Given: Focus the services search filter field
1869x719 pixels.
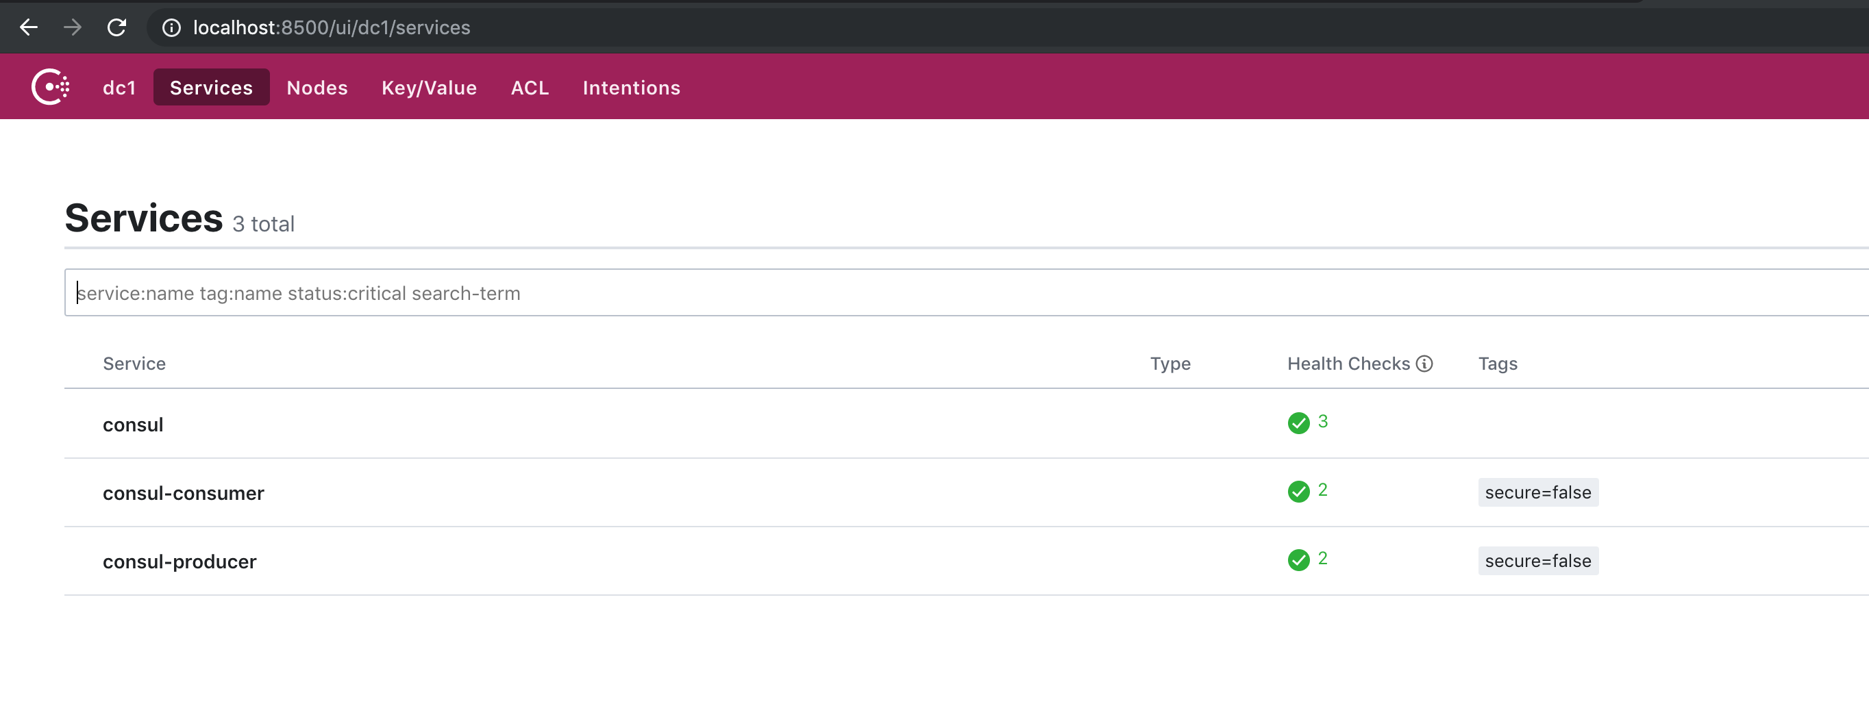Looking at the screenshot, I should (x=967, y=292).
